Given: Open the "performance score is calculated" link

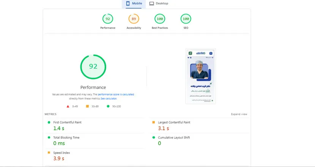Looking at the screenshot, I should [x=116, y=94].
